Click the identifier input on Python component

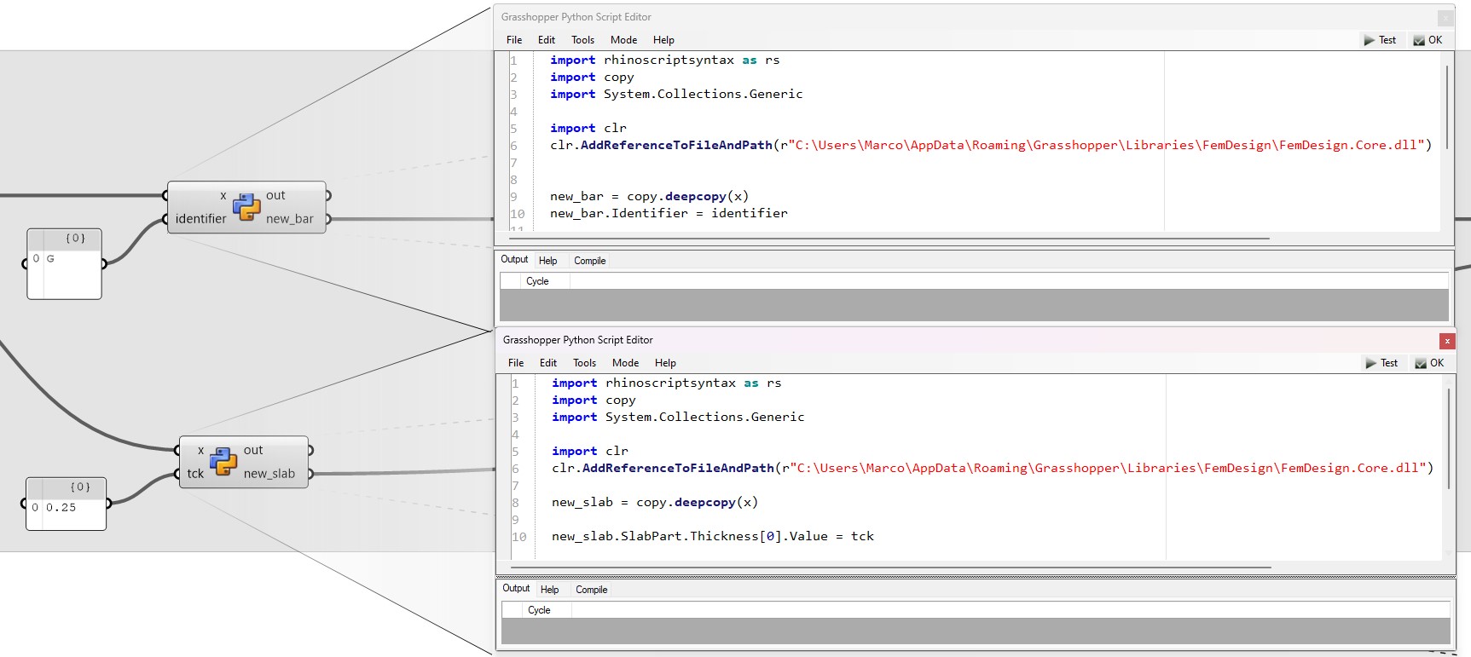pyautogui.click(x=200, y=219)
